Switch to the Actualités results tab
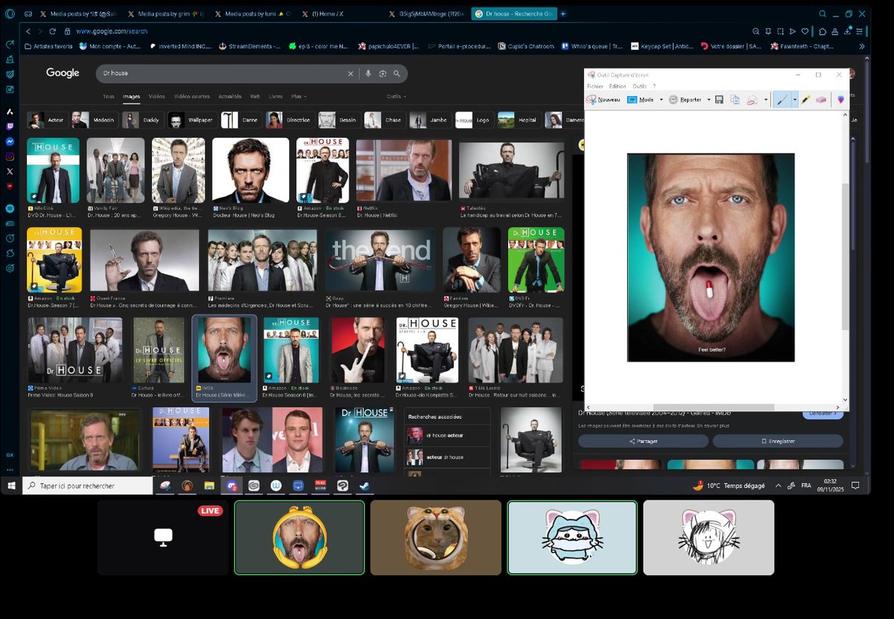 pyautogui.click(x=230, y=96)
